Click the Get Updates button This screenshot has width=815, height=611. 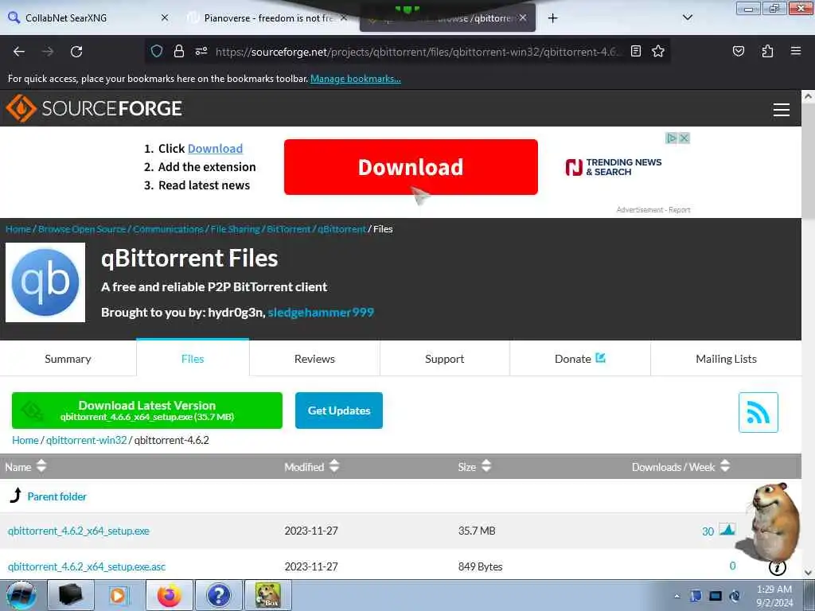tap(339, 411)
